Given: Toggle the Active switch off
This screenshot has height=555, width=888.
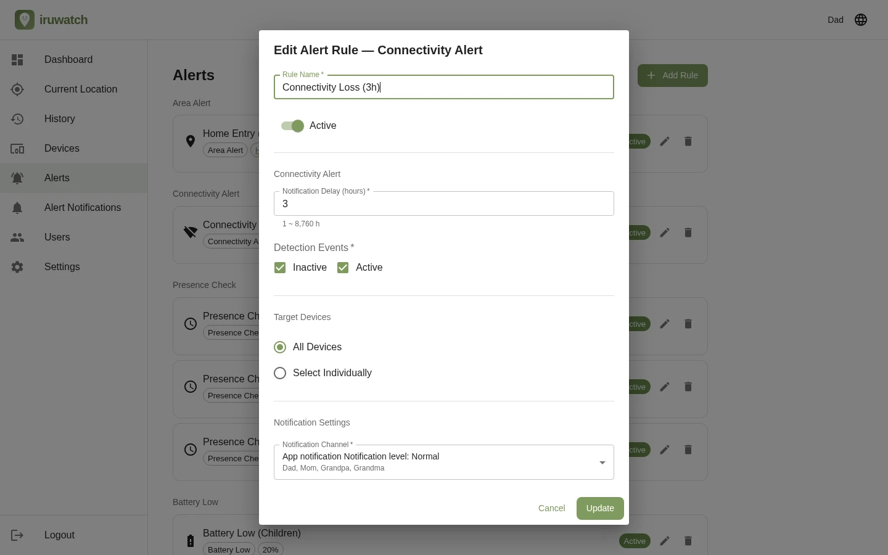Looking at the screenshot, I should [x=292, y=126].
